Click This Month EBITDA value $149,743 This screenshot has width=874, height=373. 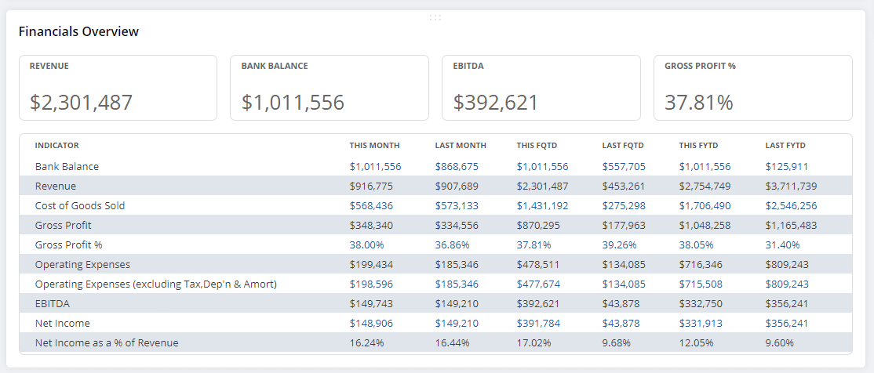[x=371, y=304]
